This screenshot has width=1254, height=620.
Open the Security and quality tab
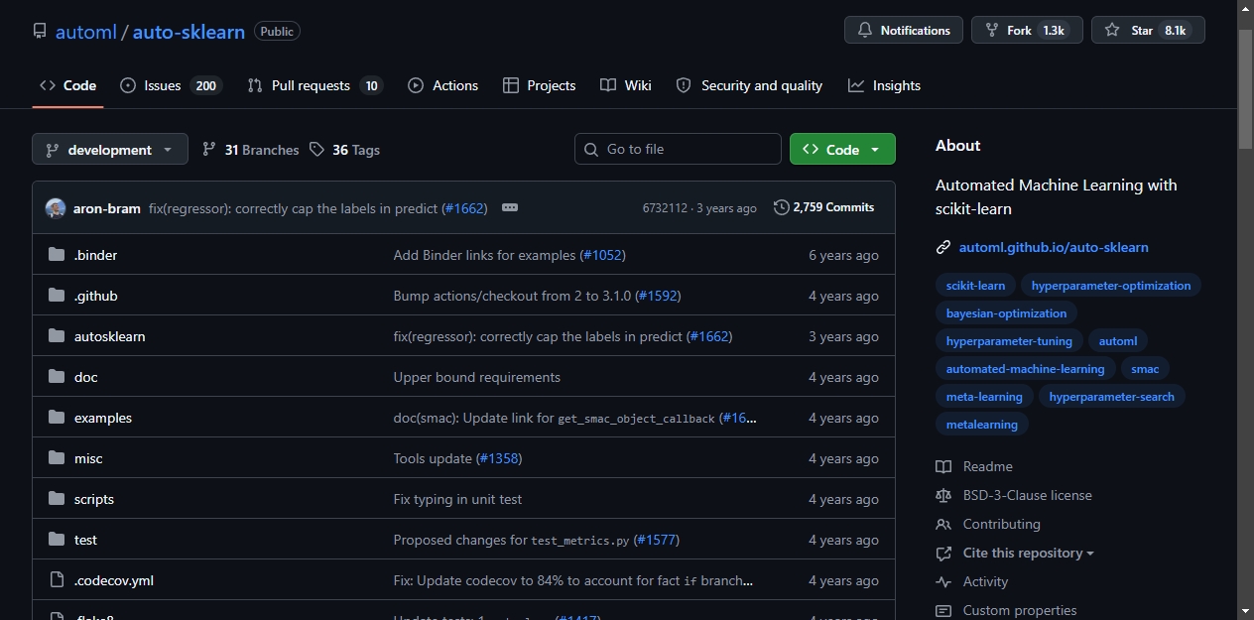pos(749,85)
